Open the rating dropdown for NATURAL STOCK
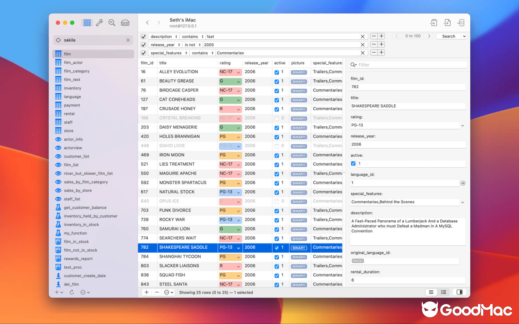 coord(238,192)
